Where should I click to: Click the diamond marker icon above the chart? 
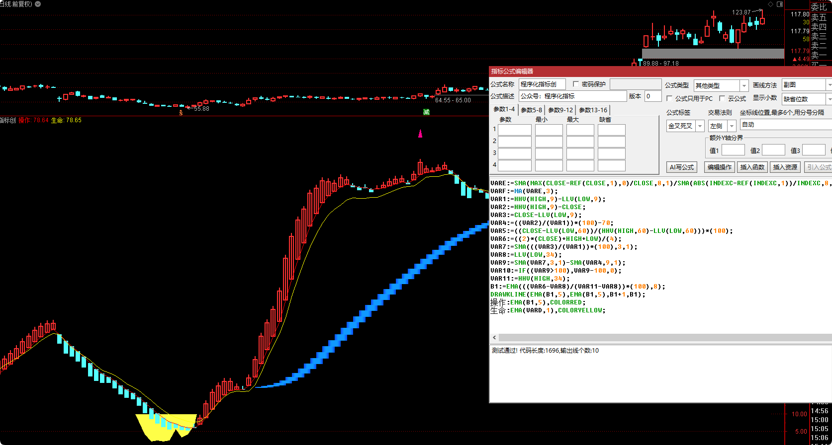771,4
